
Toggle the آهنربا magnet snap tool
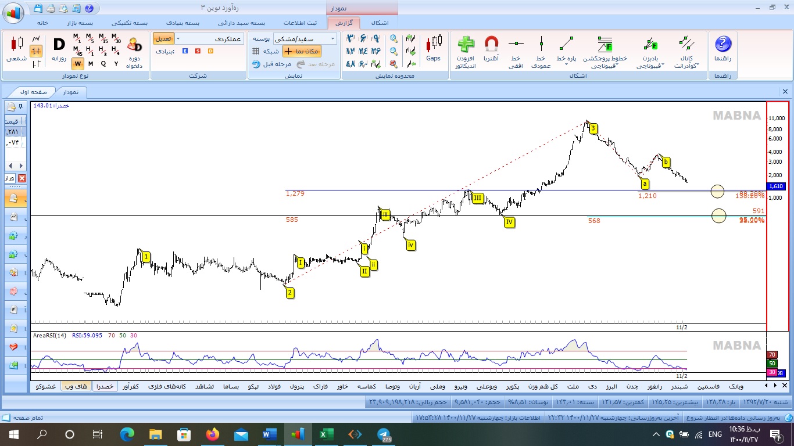(491, 49)
